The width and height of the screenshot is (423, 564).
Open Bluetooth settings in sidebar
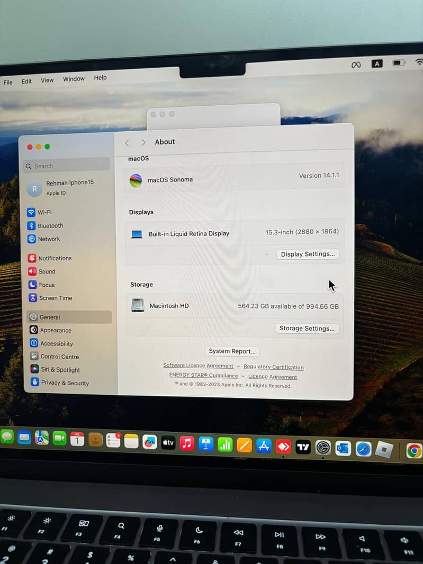click(x=46, y=225)
